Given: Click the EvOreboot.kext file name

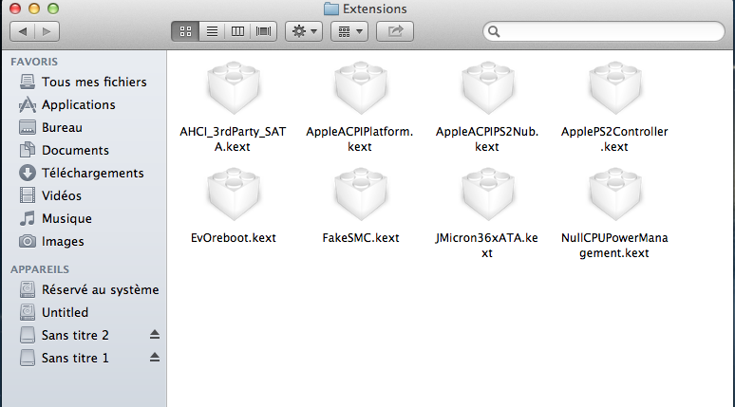Looking at the screenshot, I should pos(233,238).
